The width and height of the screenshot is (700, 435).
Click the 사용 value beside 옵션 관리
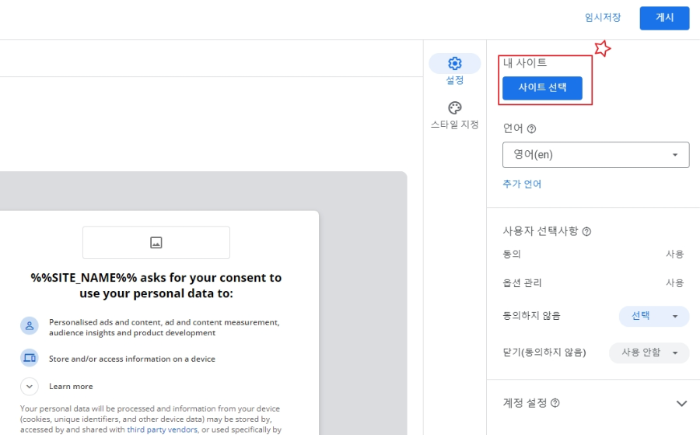tap(674, 282)
